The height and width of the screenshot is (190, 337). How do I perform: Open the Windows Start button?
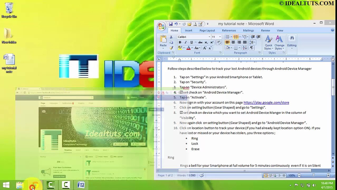point(6,185)
